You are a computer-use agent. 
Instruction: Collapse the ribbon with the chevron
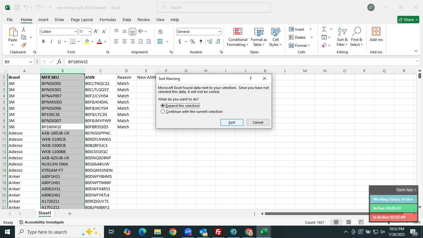(416, 51)
